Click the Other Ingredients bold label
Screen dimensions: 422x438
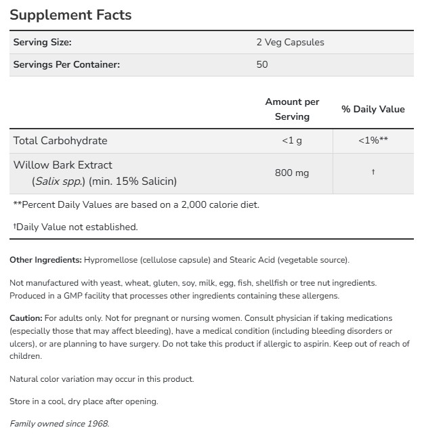pyautogui.click(x=46, y=260)
